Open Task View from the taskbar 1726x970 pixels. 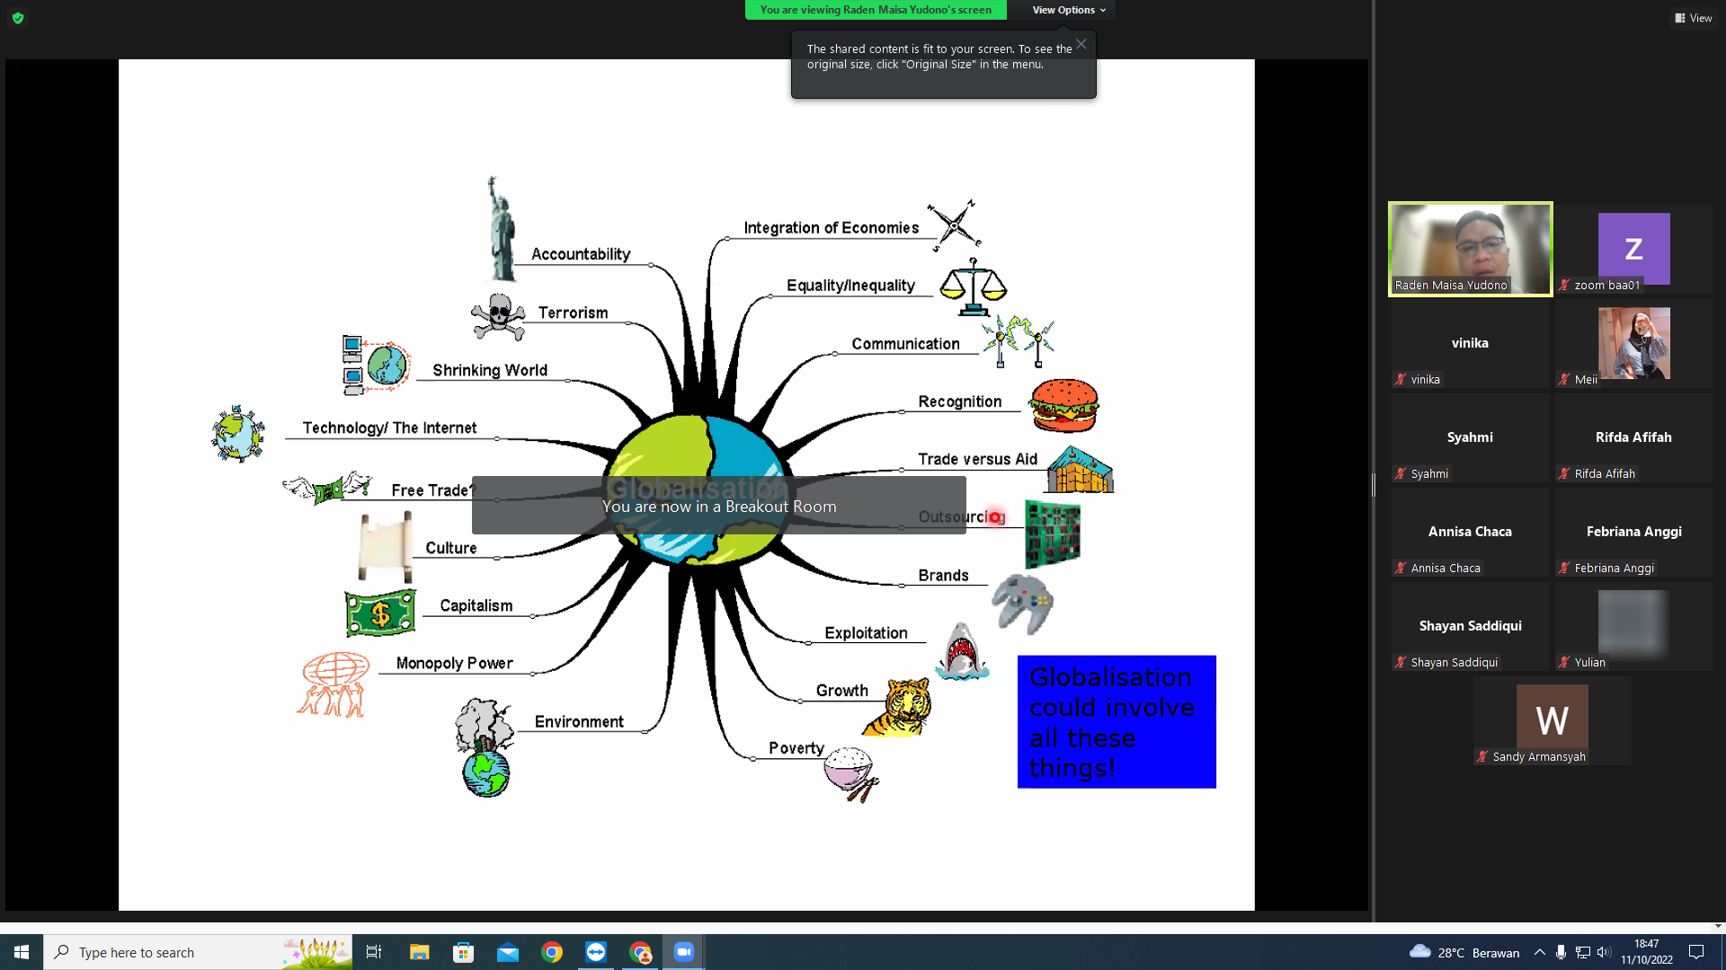[x=374, y=952]
